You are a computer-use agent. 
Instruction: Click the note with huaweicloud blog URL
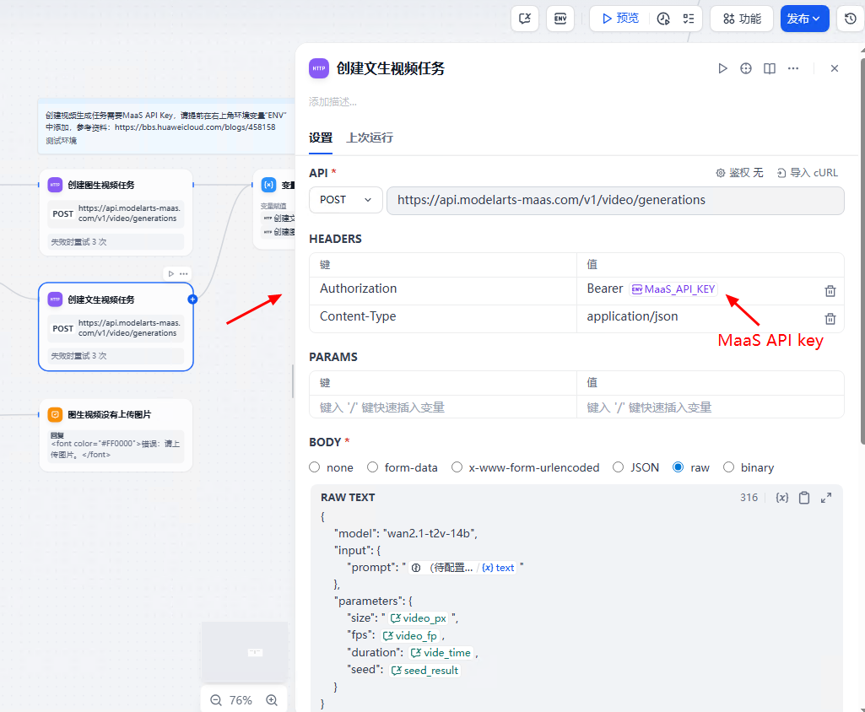[166, 127]
